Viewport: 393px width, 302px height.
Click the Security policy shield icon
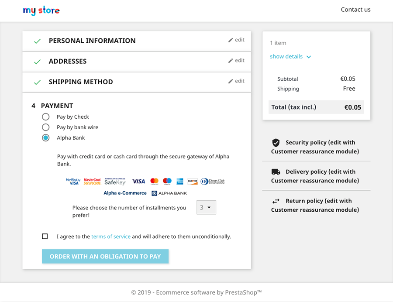click(276, 143)
